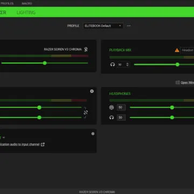Click the Razer Seiren V3 Chroma microphone volume slider

45,63
